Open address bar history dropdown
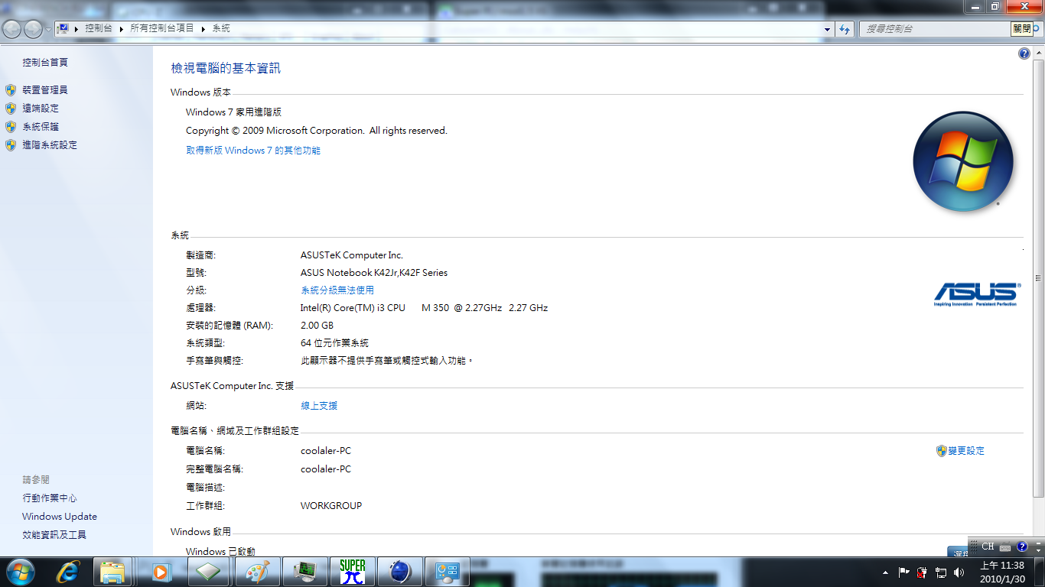Screen dimensions: 1045x587 (827, 29)
